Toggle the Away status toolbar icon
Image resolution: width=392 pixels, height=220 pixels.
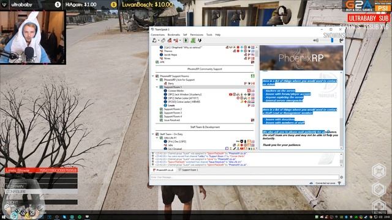pyautogui.click(x=176, y=40)
